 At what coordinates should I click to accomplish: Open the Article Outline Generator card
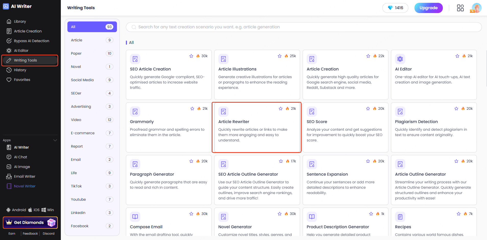click(x=434, y=180)
